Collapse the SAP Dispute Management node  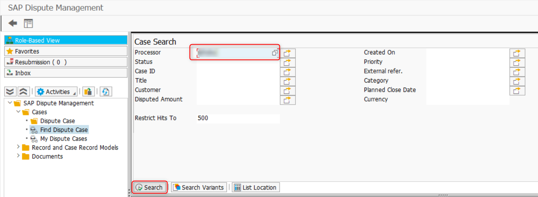(10, 103)
